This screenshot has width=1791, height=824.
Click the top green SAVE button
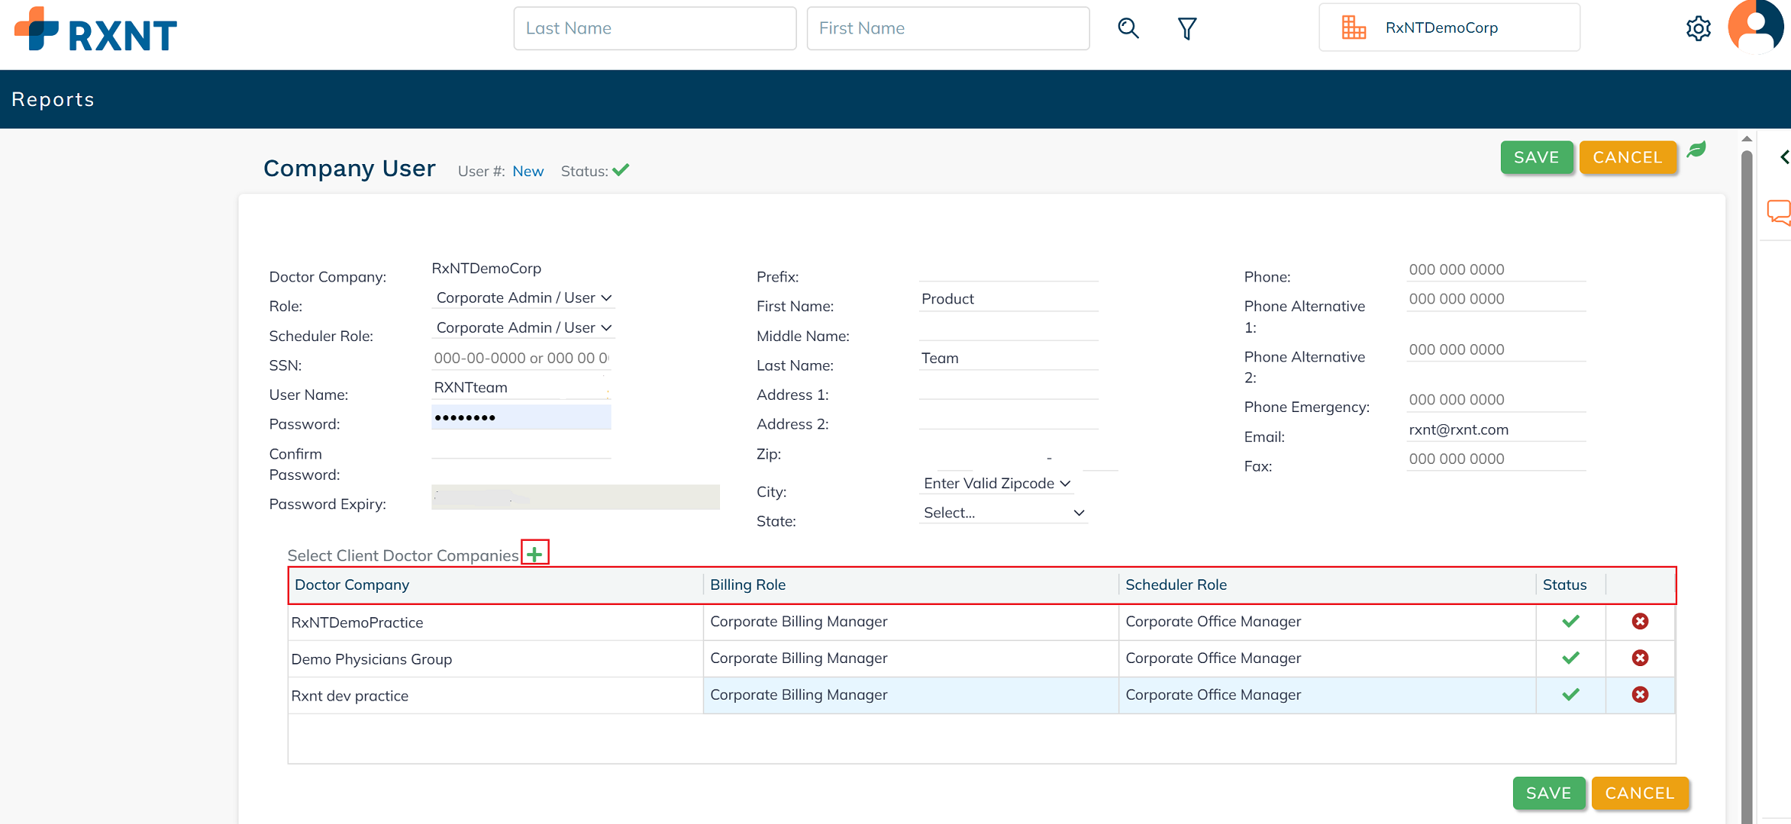[1537, 157]
